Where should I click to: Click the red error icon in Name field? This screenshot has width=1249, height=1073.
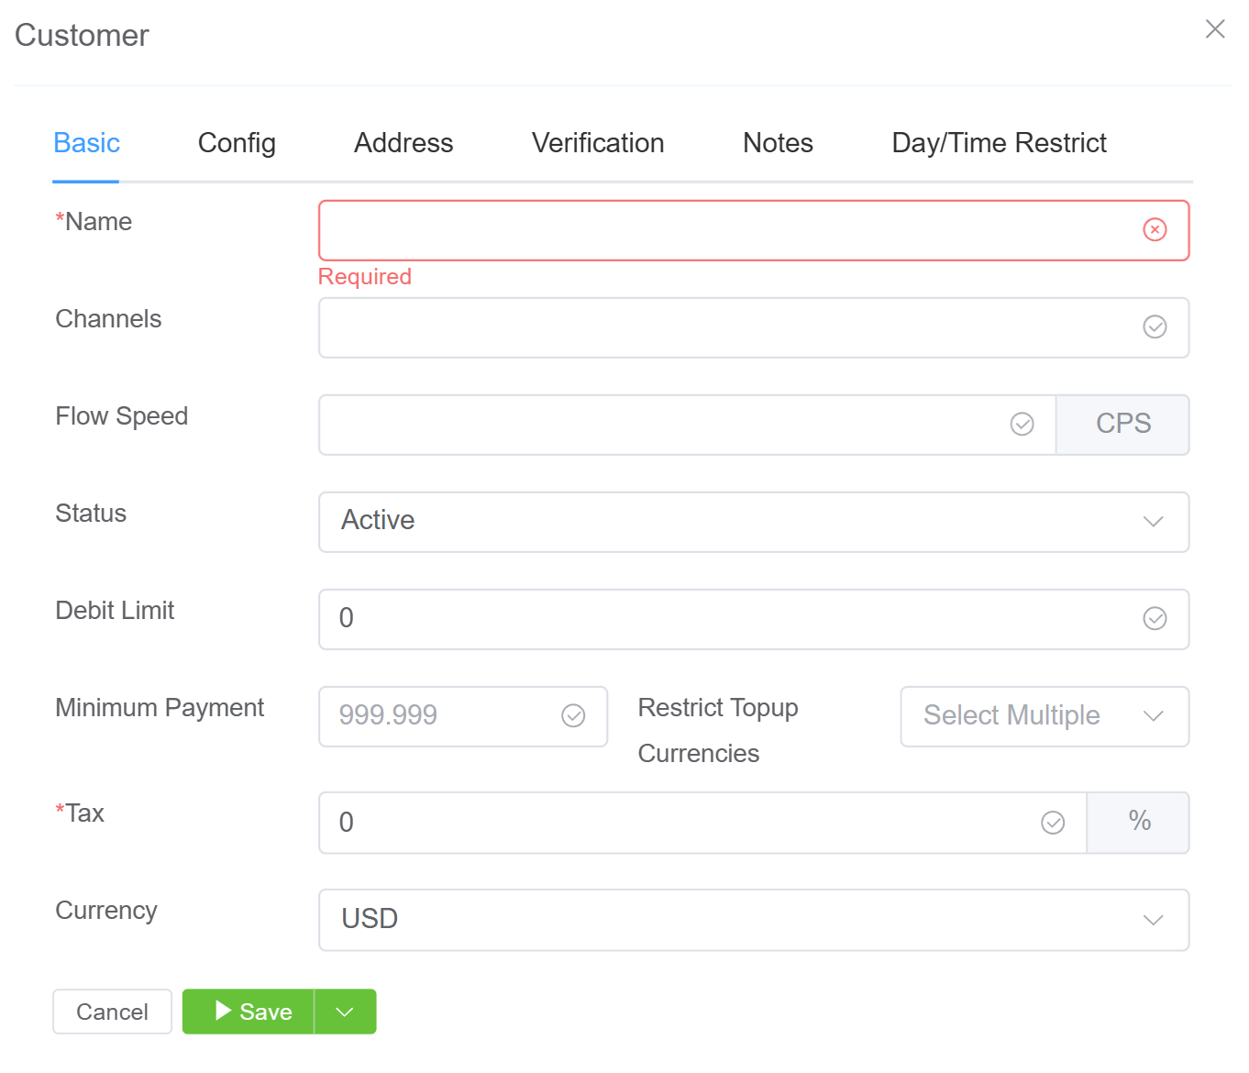tap(1155, 229)
